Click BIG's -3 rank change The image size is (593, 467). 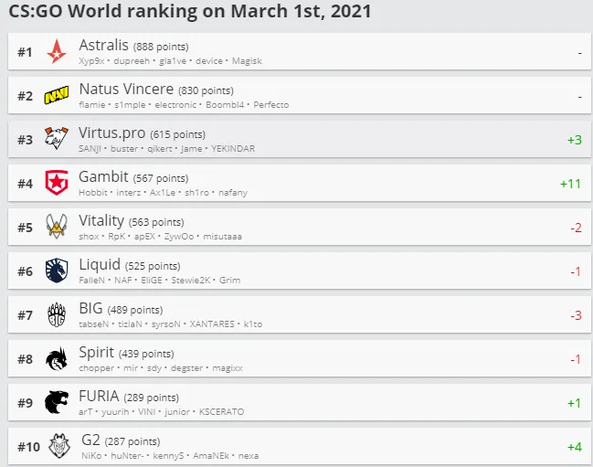576,315
